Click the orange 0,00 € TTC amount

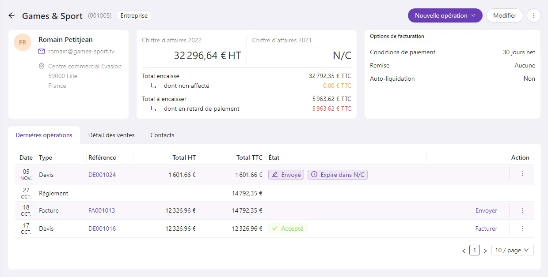point(337,86)
